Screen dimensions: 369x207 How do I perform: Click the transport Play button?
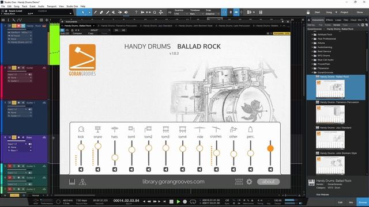coord(178,202)
